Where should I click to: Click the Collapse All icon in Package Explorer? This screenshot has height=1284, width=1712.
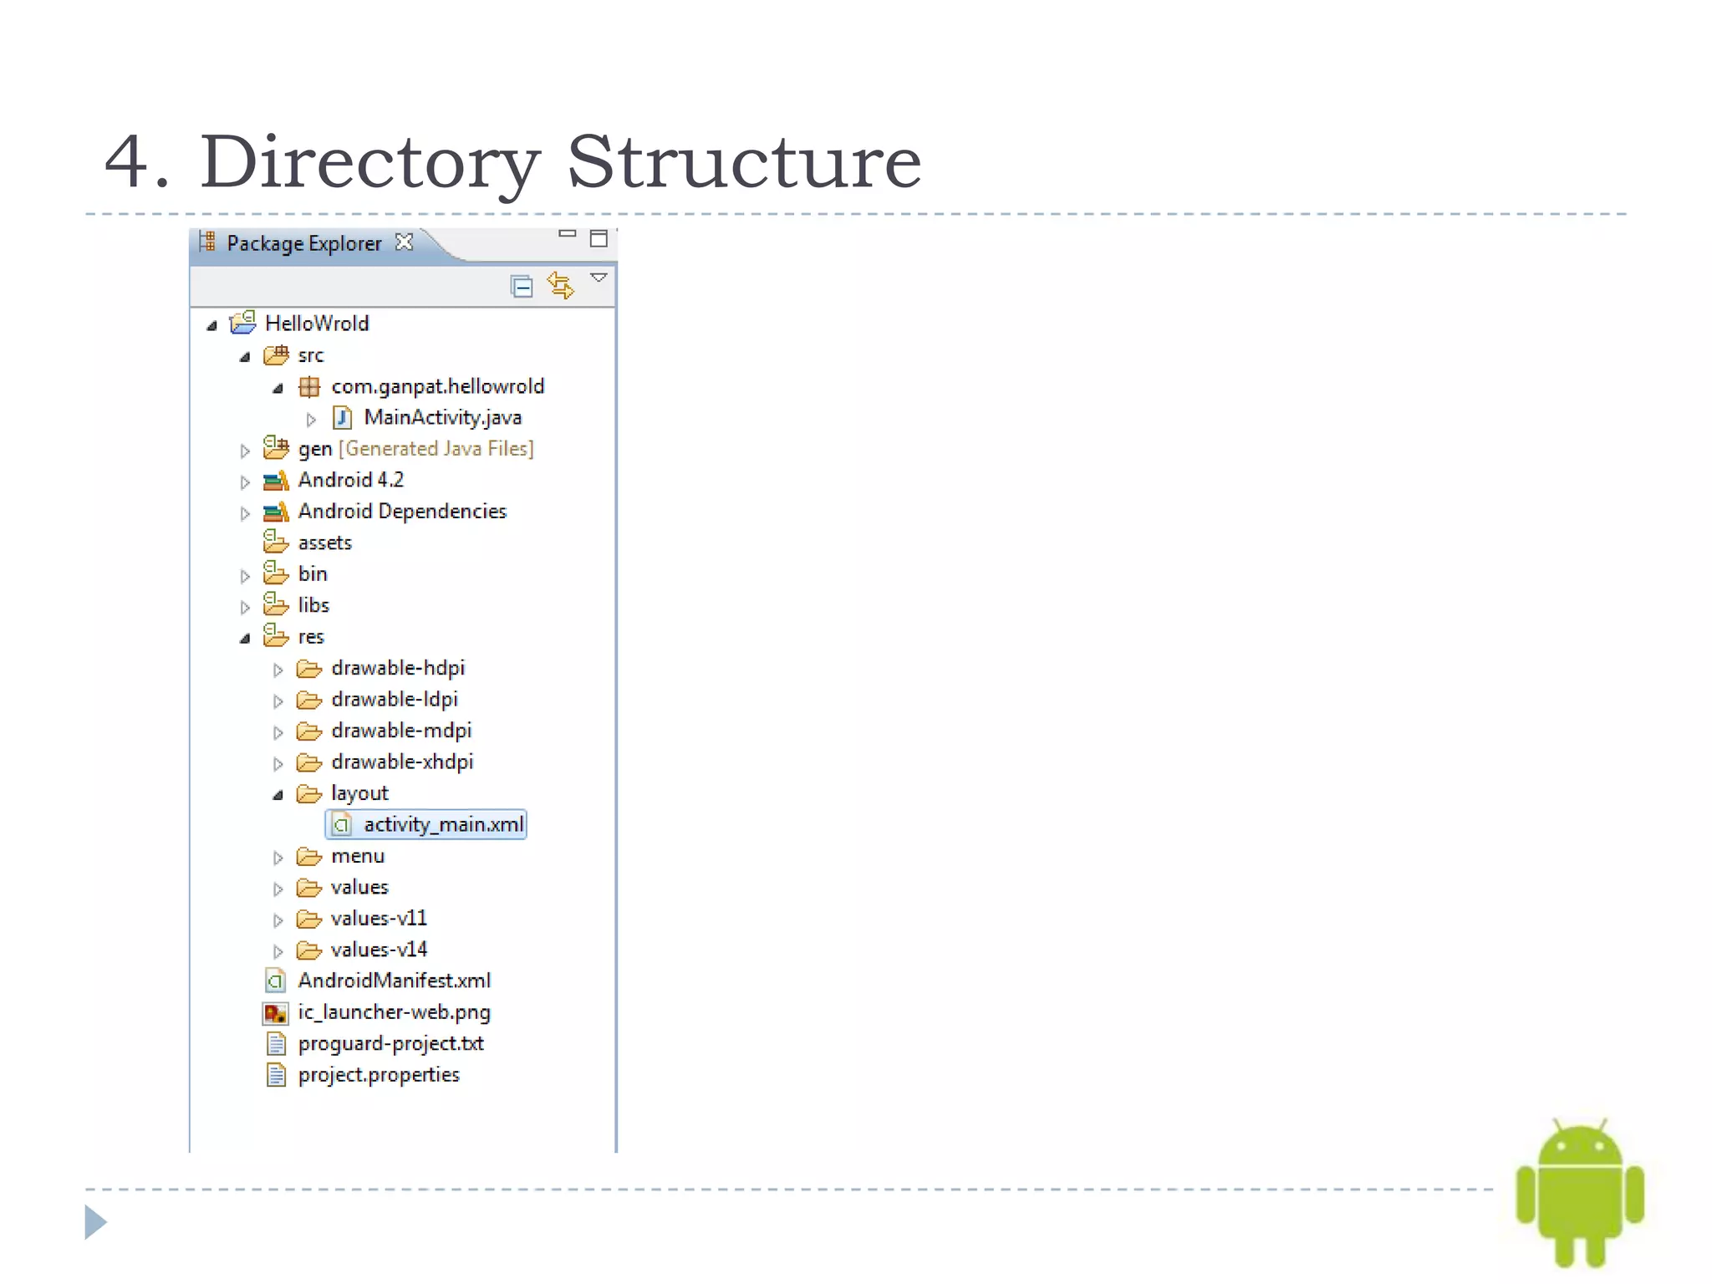(522, 287)
